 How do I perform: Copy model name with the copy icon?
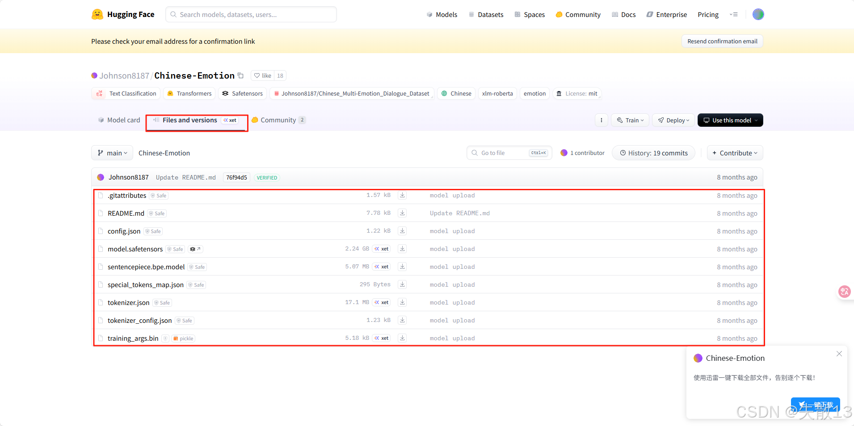[240, 75]
